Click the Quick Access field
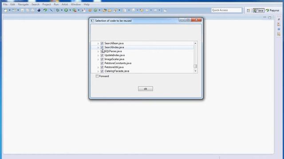 226,10
